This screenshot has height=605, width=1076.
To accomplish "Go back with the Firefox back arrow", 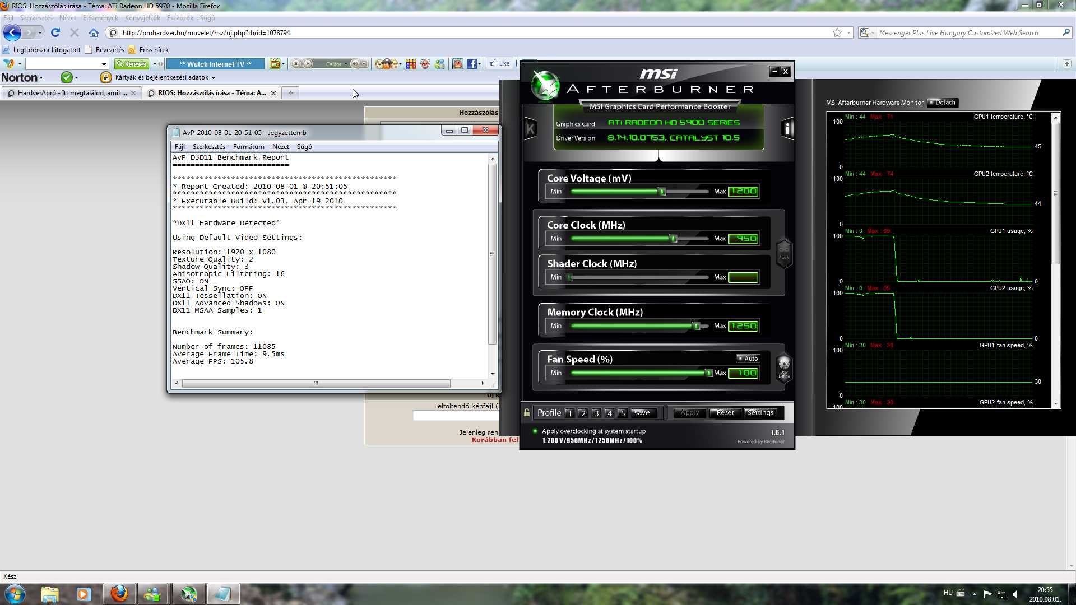I will tap(12, 32).
